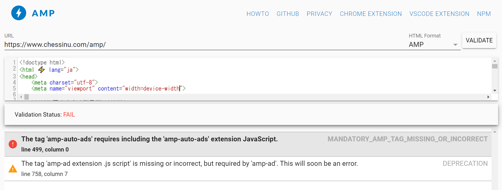Open the NPM link
The height and width of the screenshot is (190, 502).
pos(484,14)
